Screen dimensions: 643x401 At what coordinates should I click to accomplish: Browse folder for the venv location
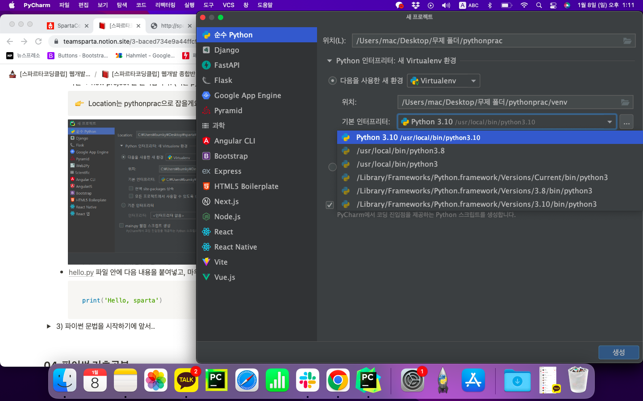(x=625, y=102)
